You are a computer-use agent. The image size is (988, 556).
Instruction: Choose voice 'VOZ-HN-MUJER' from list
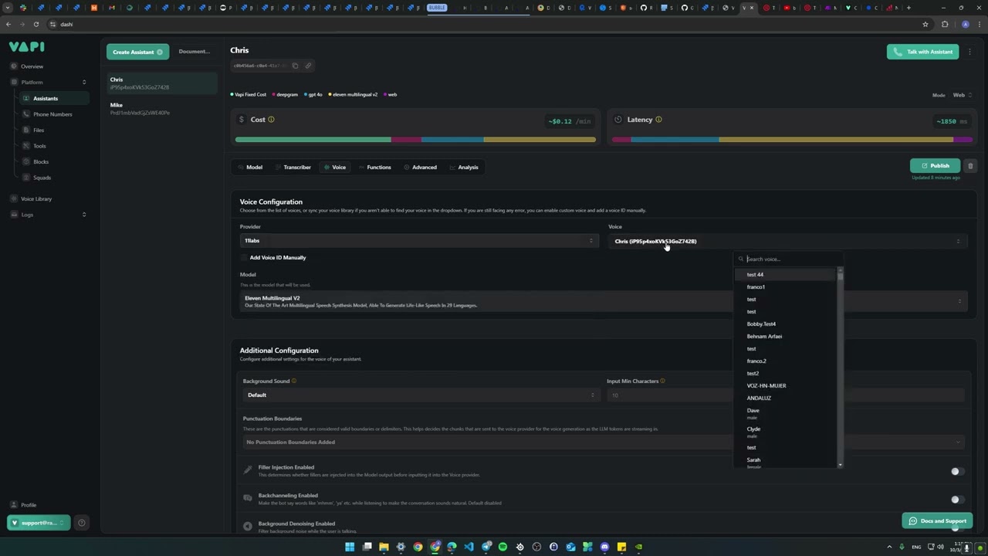766,386
